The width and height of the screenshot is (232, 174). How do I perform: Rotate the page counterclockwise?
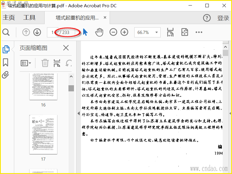pos(69,63)
